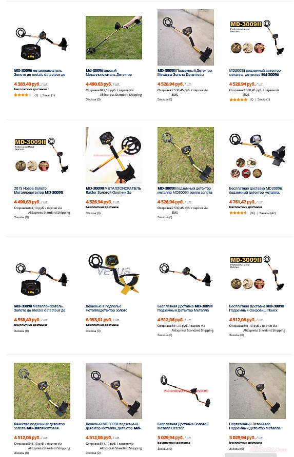294x457 pixels.
Task: Click '2015 Новое Золото Металлодетектор' product link
Action: pos(38,190)
